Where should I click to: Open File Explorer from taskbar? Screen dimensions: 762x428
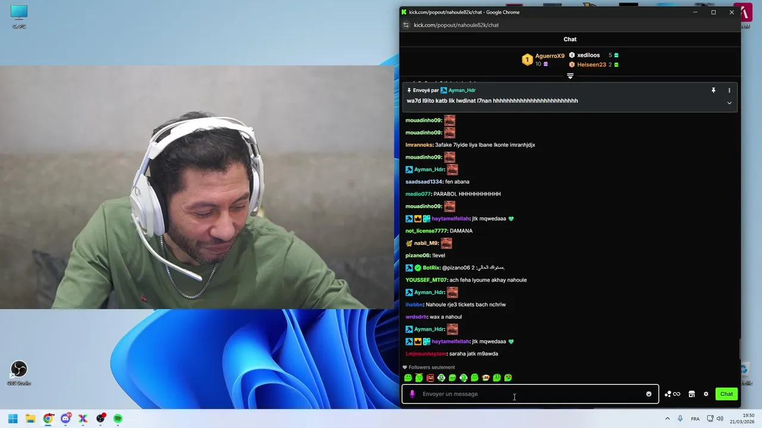click(30, 418)
